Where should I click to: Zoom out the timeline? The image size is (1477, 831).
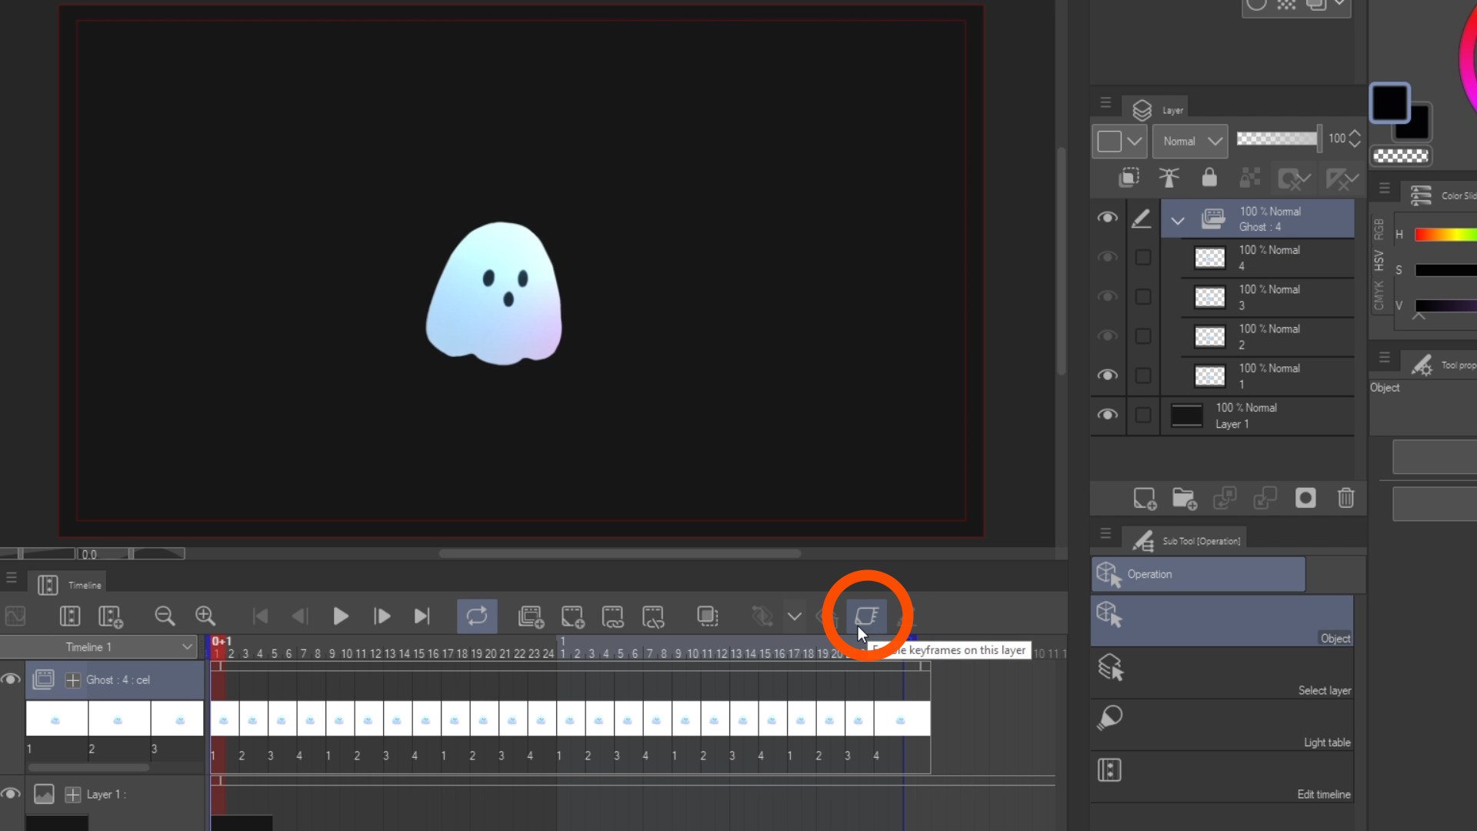pyautogui.click(x=164, y=616)
